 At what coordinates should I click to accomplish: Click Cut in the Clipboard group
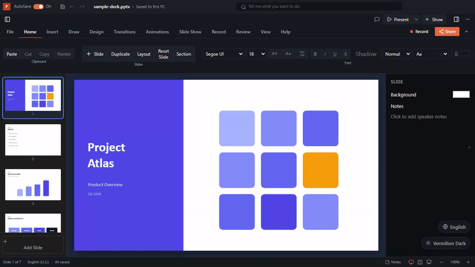pyautogui.click(x=28, y=54)
